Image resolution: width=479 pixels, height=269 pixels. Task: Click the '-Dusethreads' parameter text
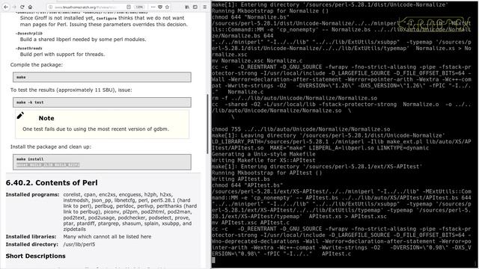29,48
